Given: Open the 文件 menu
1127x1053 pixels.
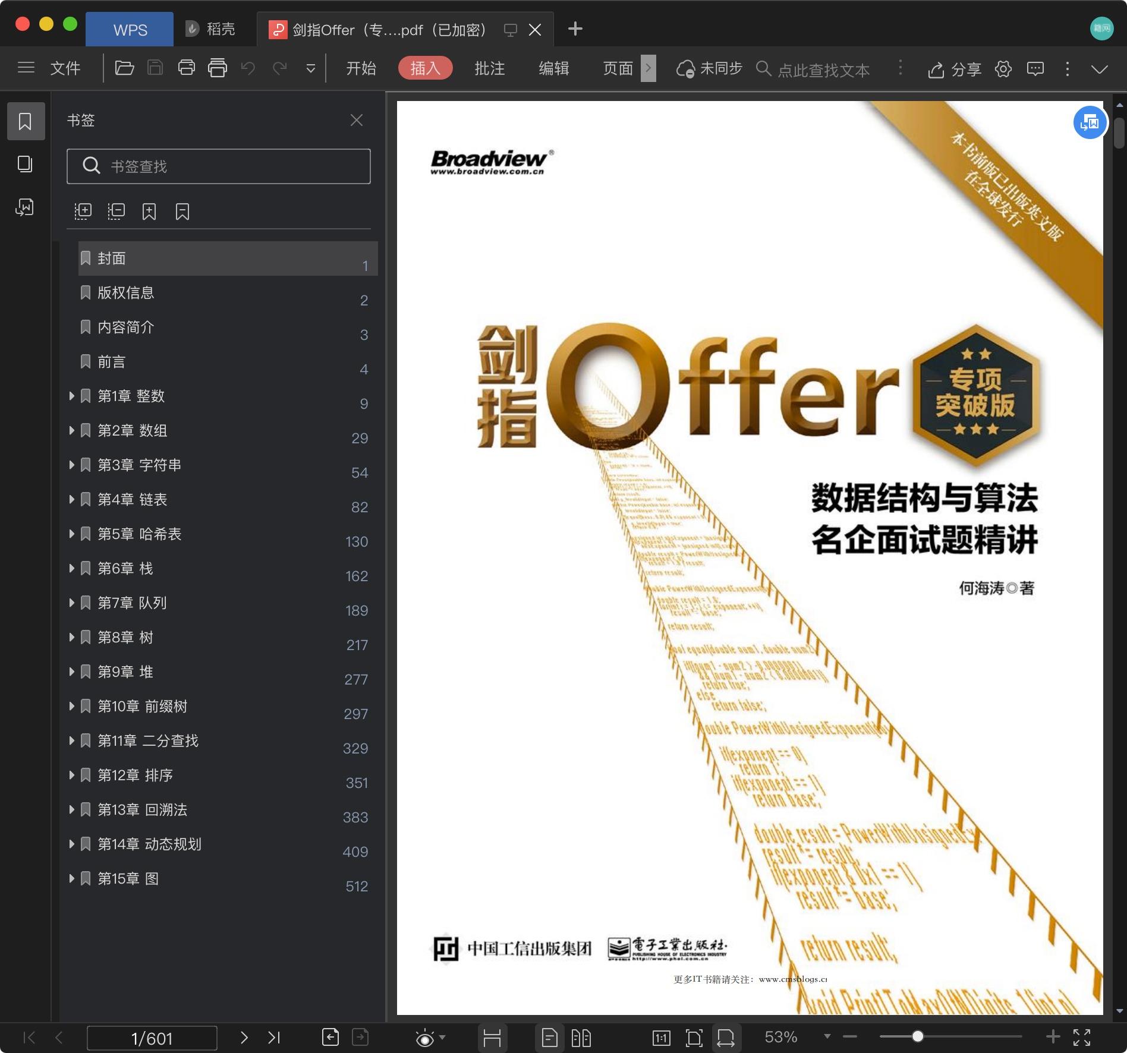Looking at the screenshot, I should click(65, 68).
